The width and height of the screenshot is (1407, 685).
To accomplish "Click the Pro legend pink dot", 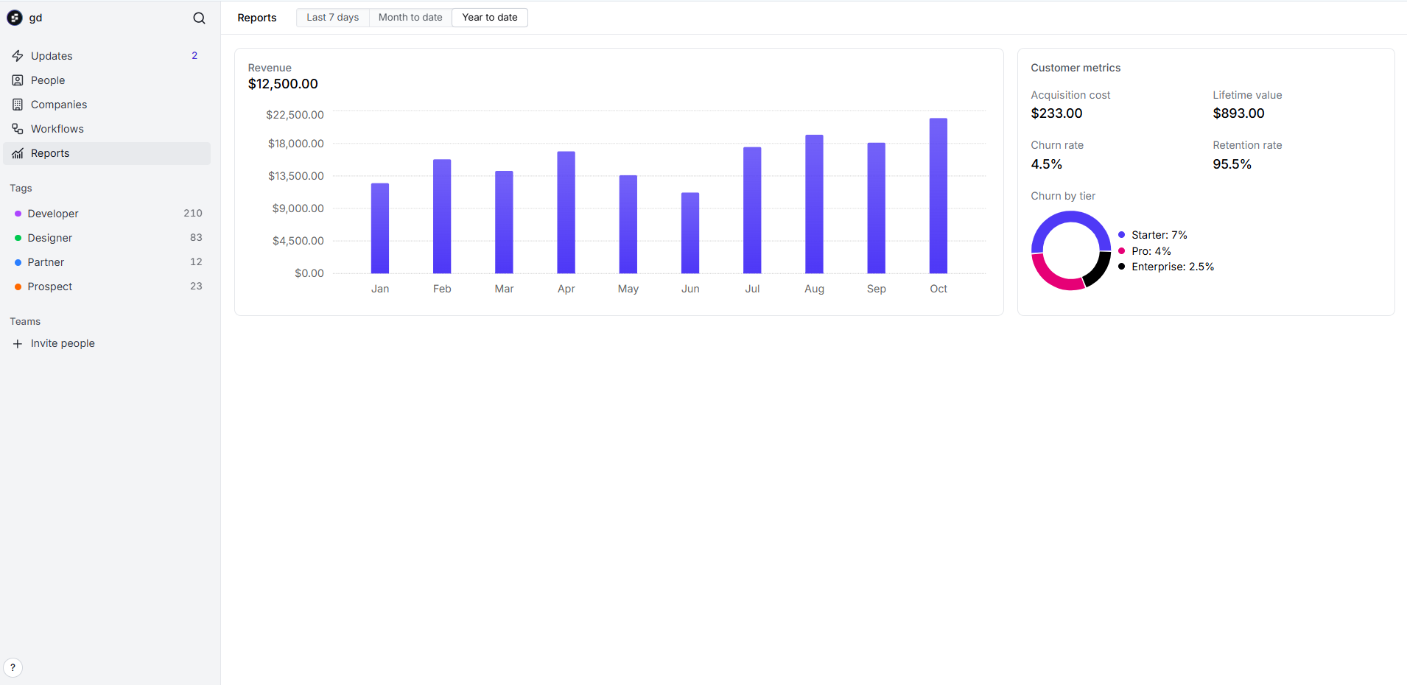I will pos(1121,251).
